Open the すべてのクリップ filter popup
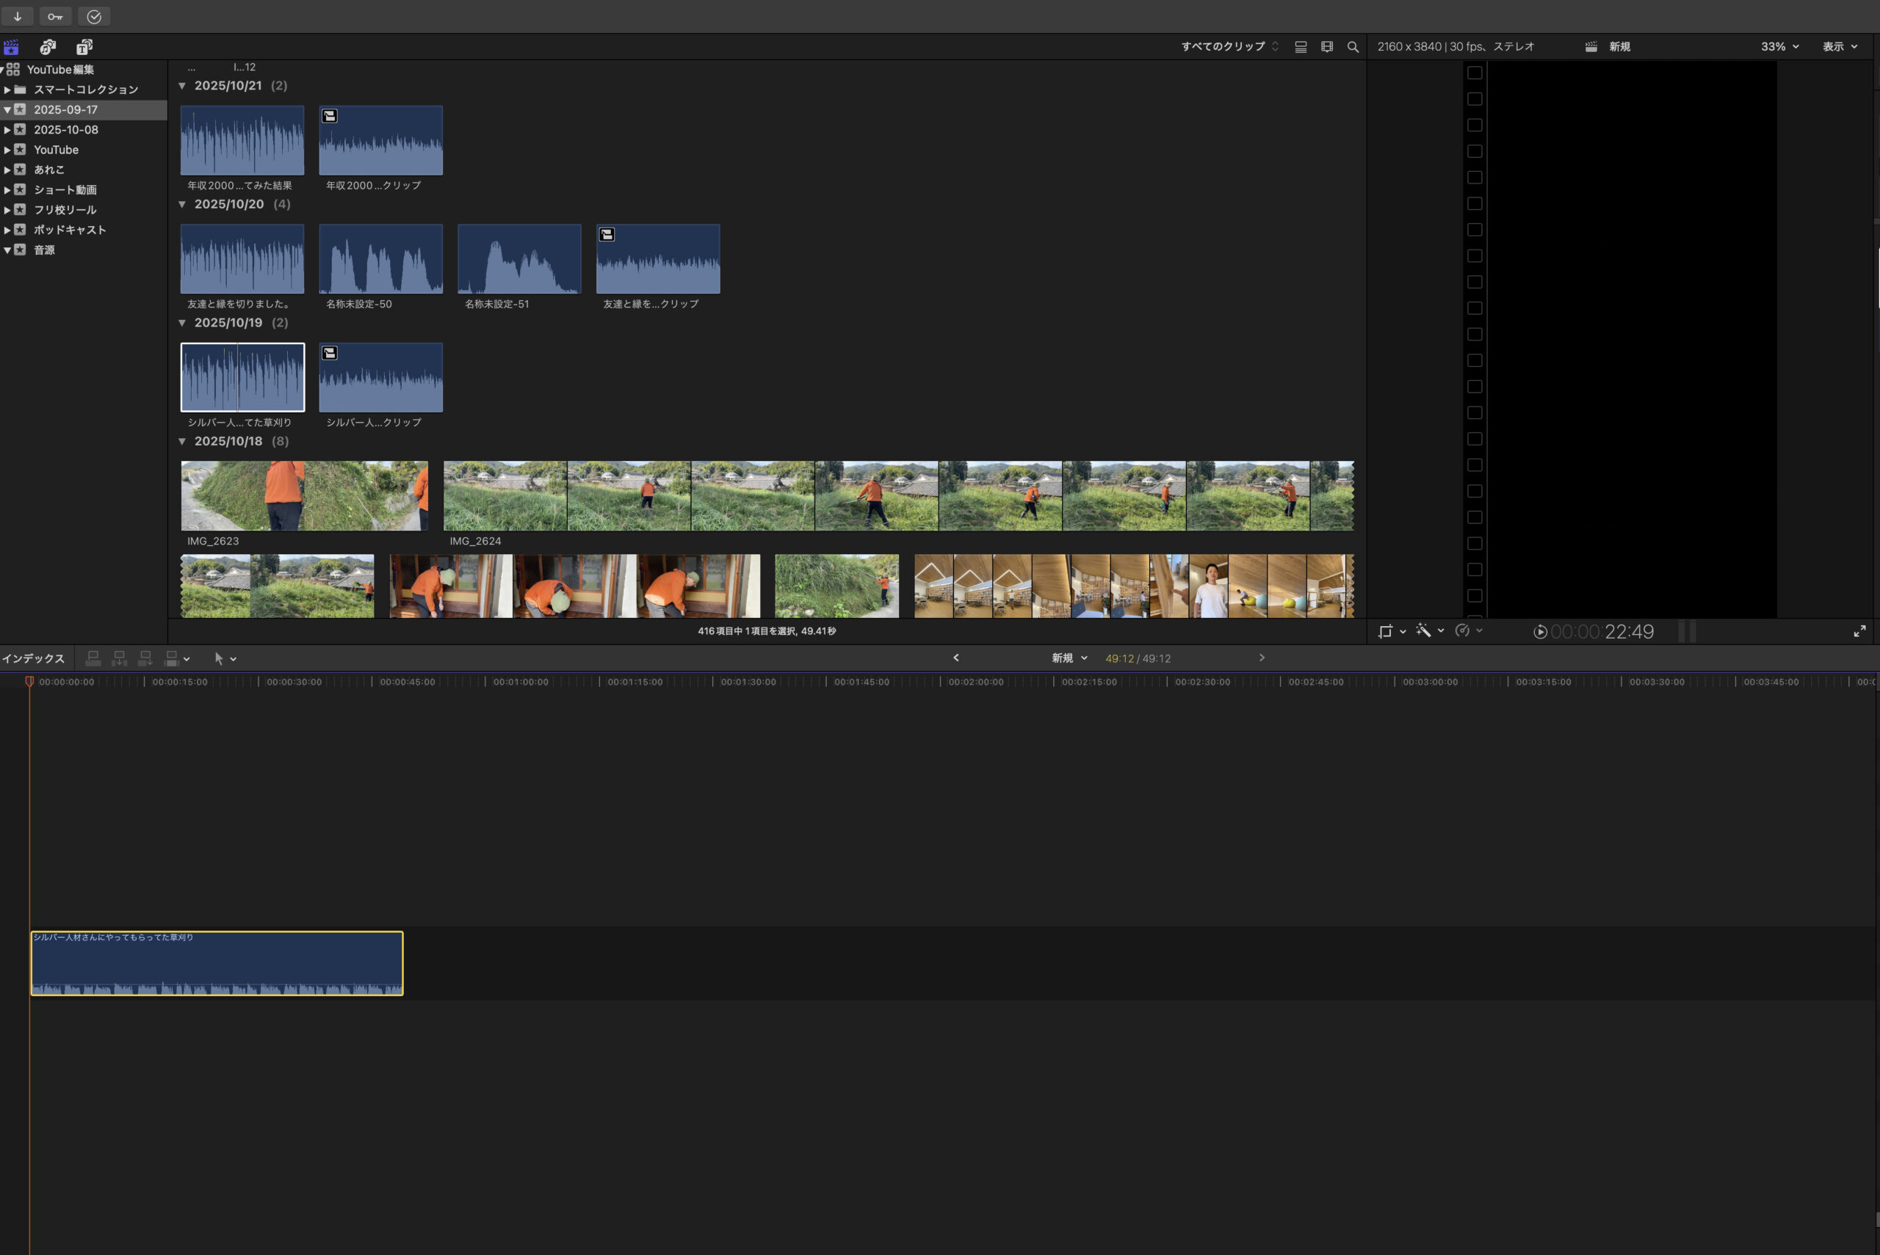Screen dimensions: 1880x1255 [1229, 46]
